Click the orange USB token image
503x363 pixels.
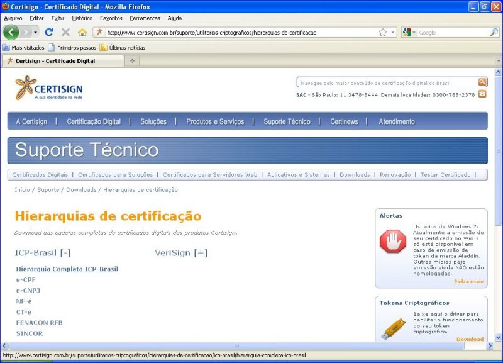point(394,328)
